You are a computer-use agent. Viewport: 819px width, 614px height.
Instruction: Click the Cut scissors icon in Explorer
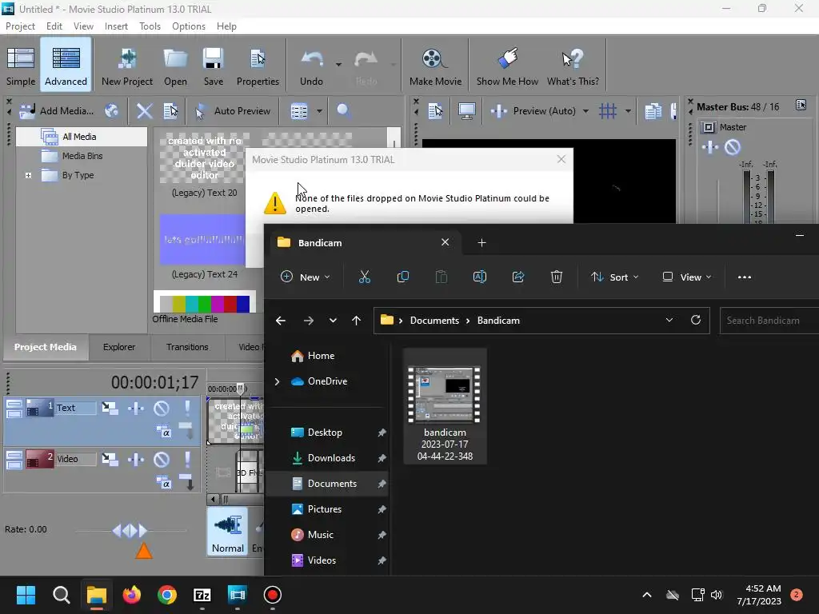coord(365,277)
